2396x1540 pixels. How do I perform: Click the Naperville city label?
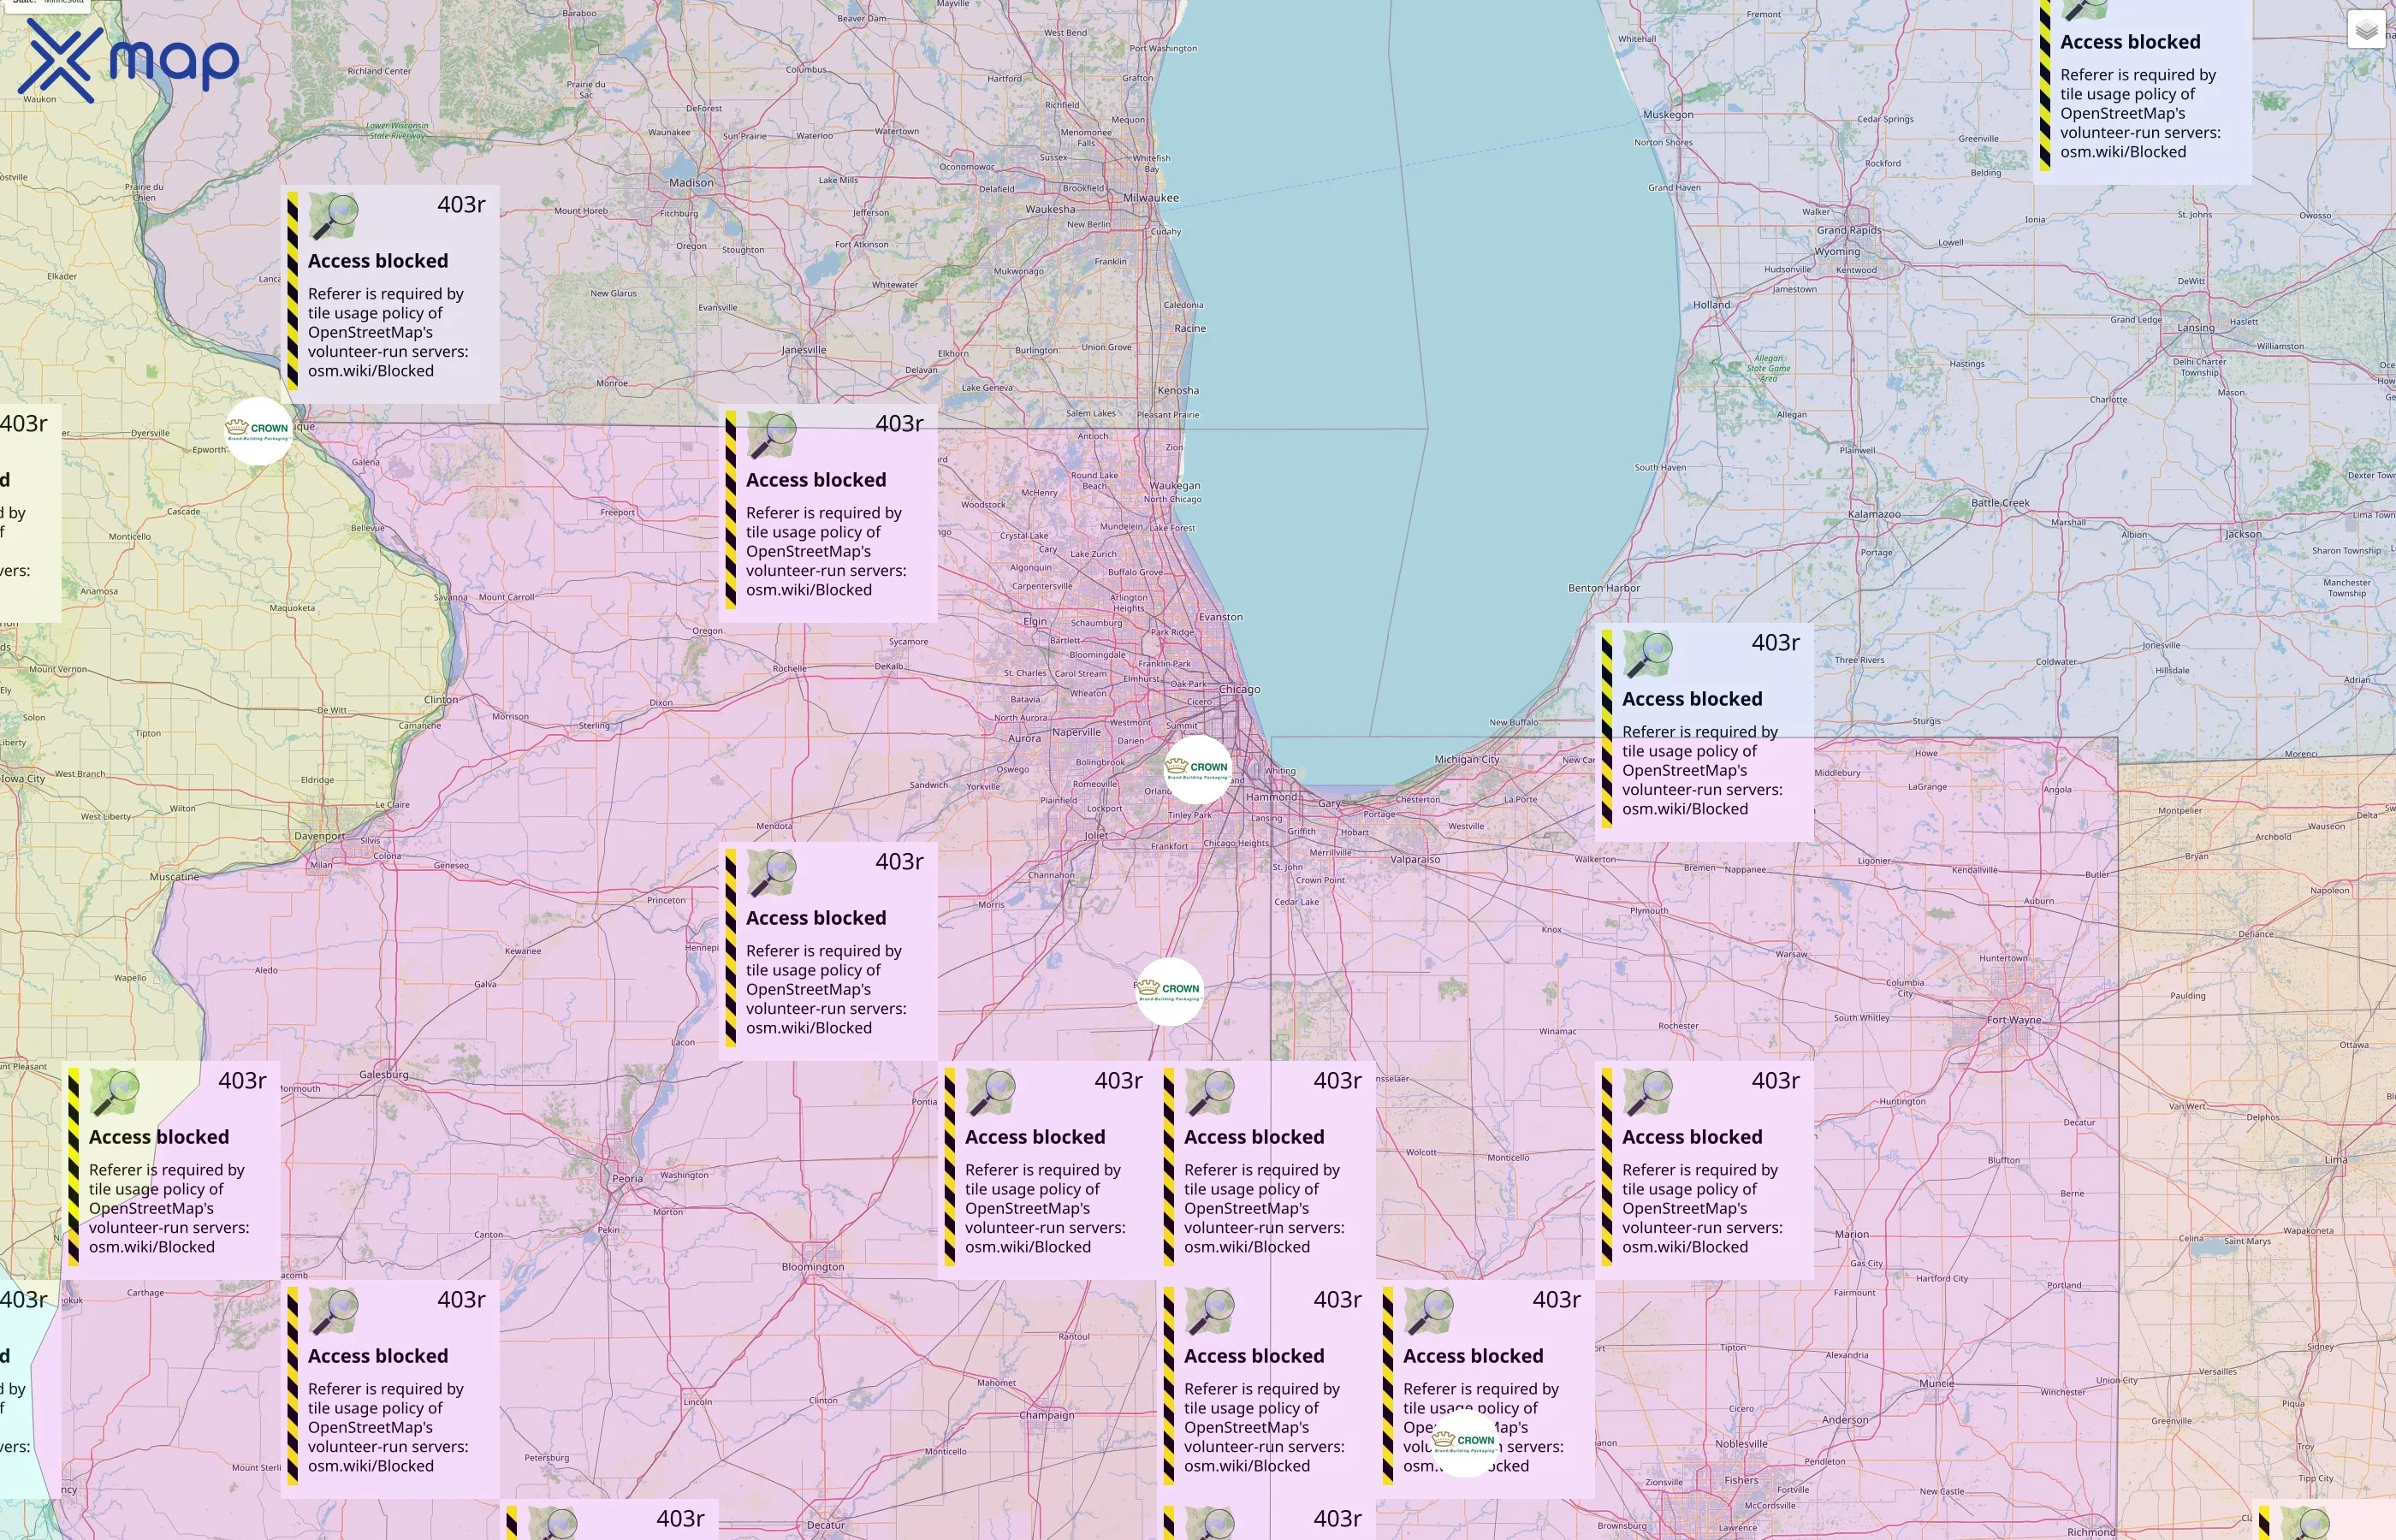pos(1076,732)
